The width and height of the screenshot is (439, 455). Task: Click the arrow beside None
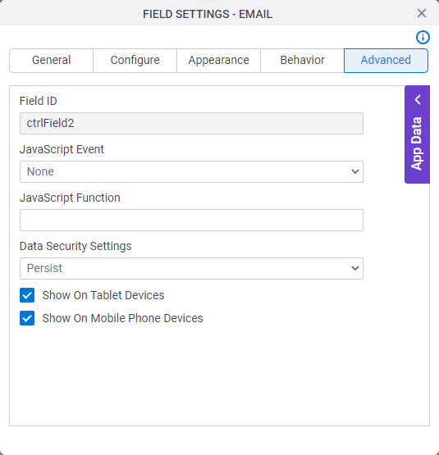pyautogui.click(x=355, y=172)
